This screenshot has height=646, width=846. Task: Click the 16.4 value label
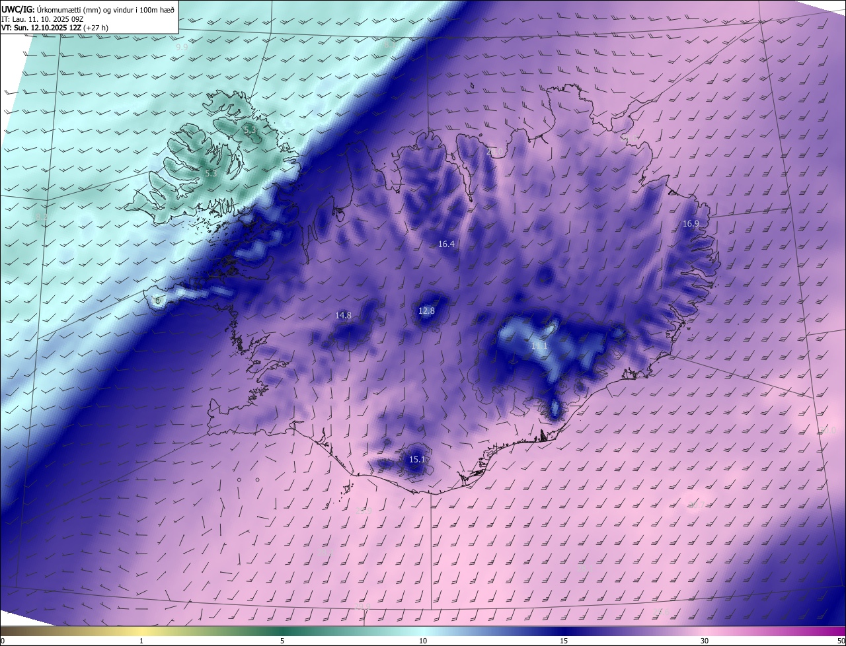pos(447,244)
